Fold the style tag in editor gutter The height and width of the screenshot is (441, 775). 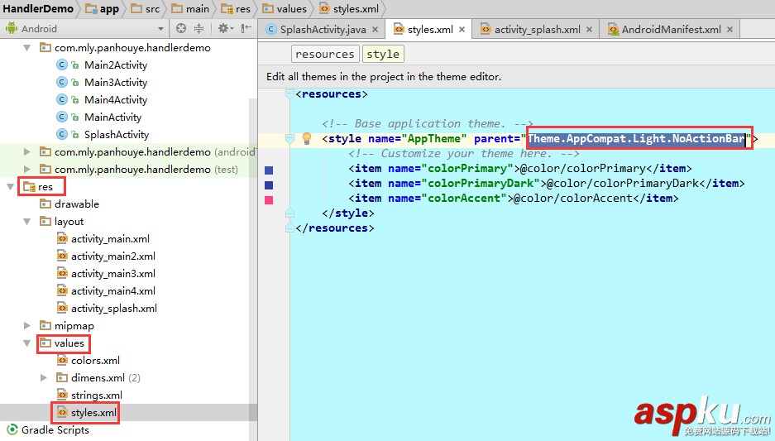[x=290, y=138]
